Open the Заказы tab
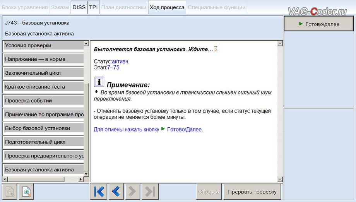Image resolution: width=356 pixels, height=202 pixels. click(x=60, y=7)
